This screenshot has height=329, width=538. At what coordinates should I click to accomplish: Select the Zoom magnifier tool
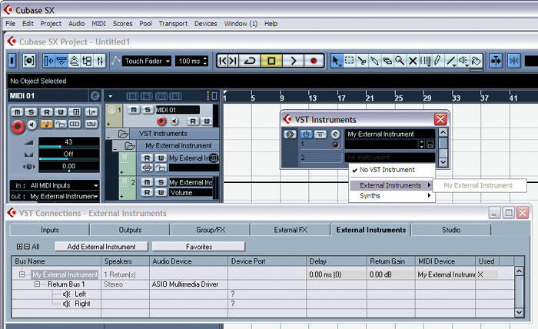tap(400, 61)
